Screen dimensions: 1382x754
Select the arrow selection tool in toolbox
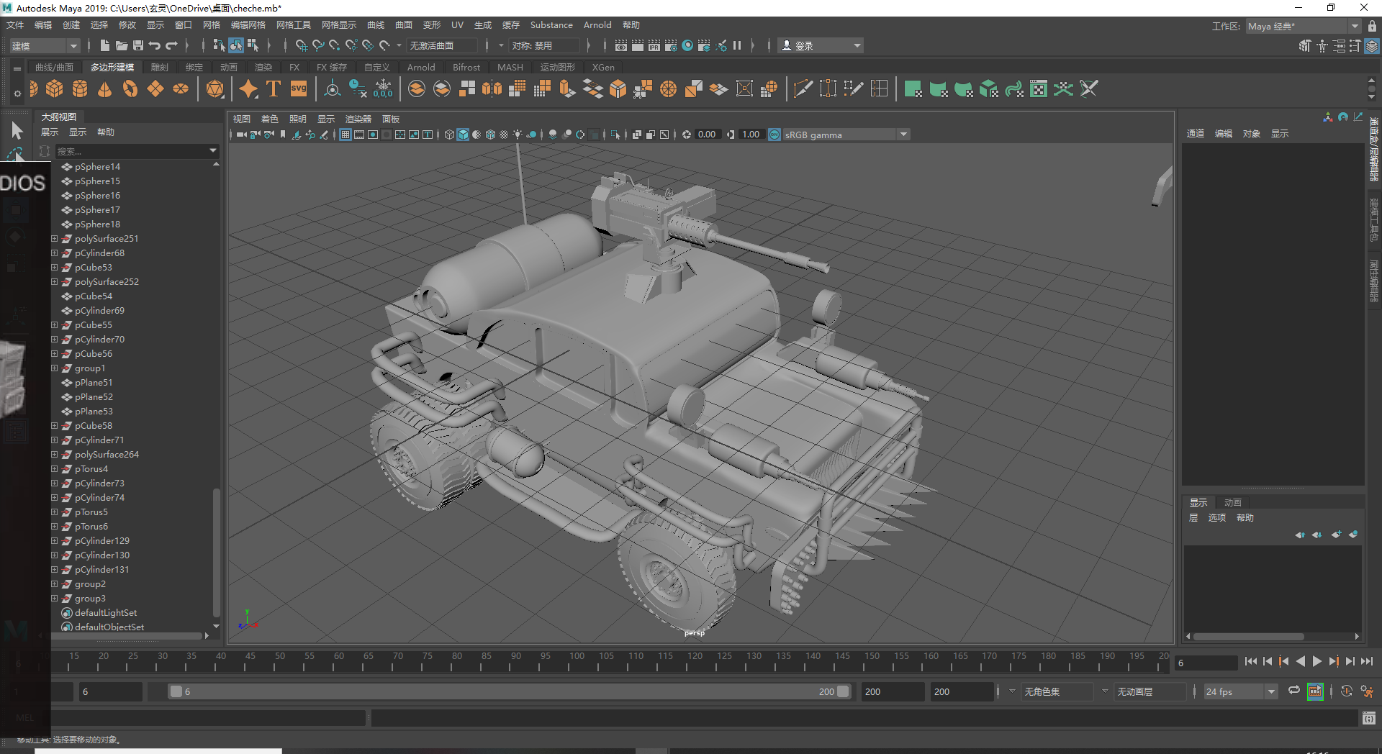[x=17, y=130]
